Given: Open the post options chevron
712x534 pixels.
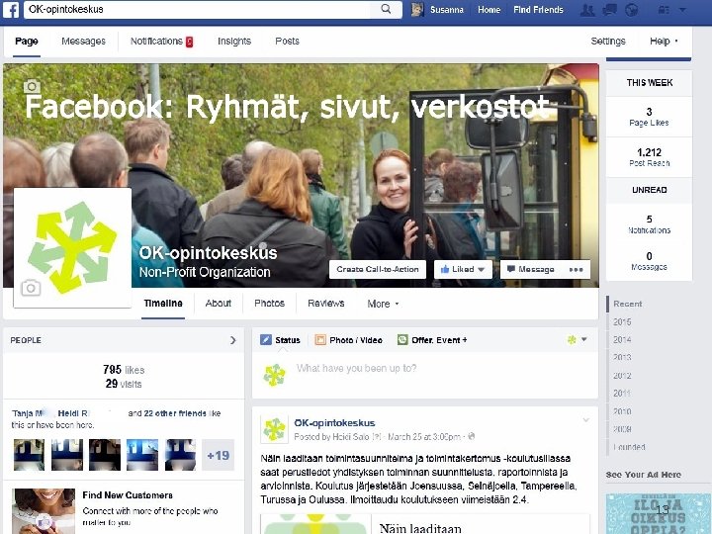Looking at the screenshot, I should tap(585, 420).
